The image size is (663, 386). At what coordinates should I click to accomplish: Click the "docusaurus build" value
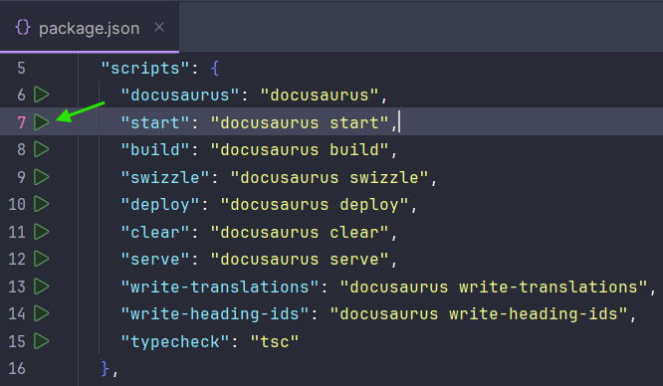coord(300,149)
